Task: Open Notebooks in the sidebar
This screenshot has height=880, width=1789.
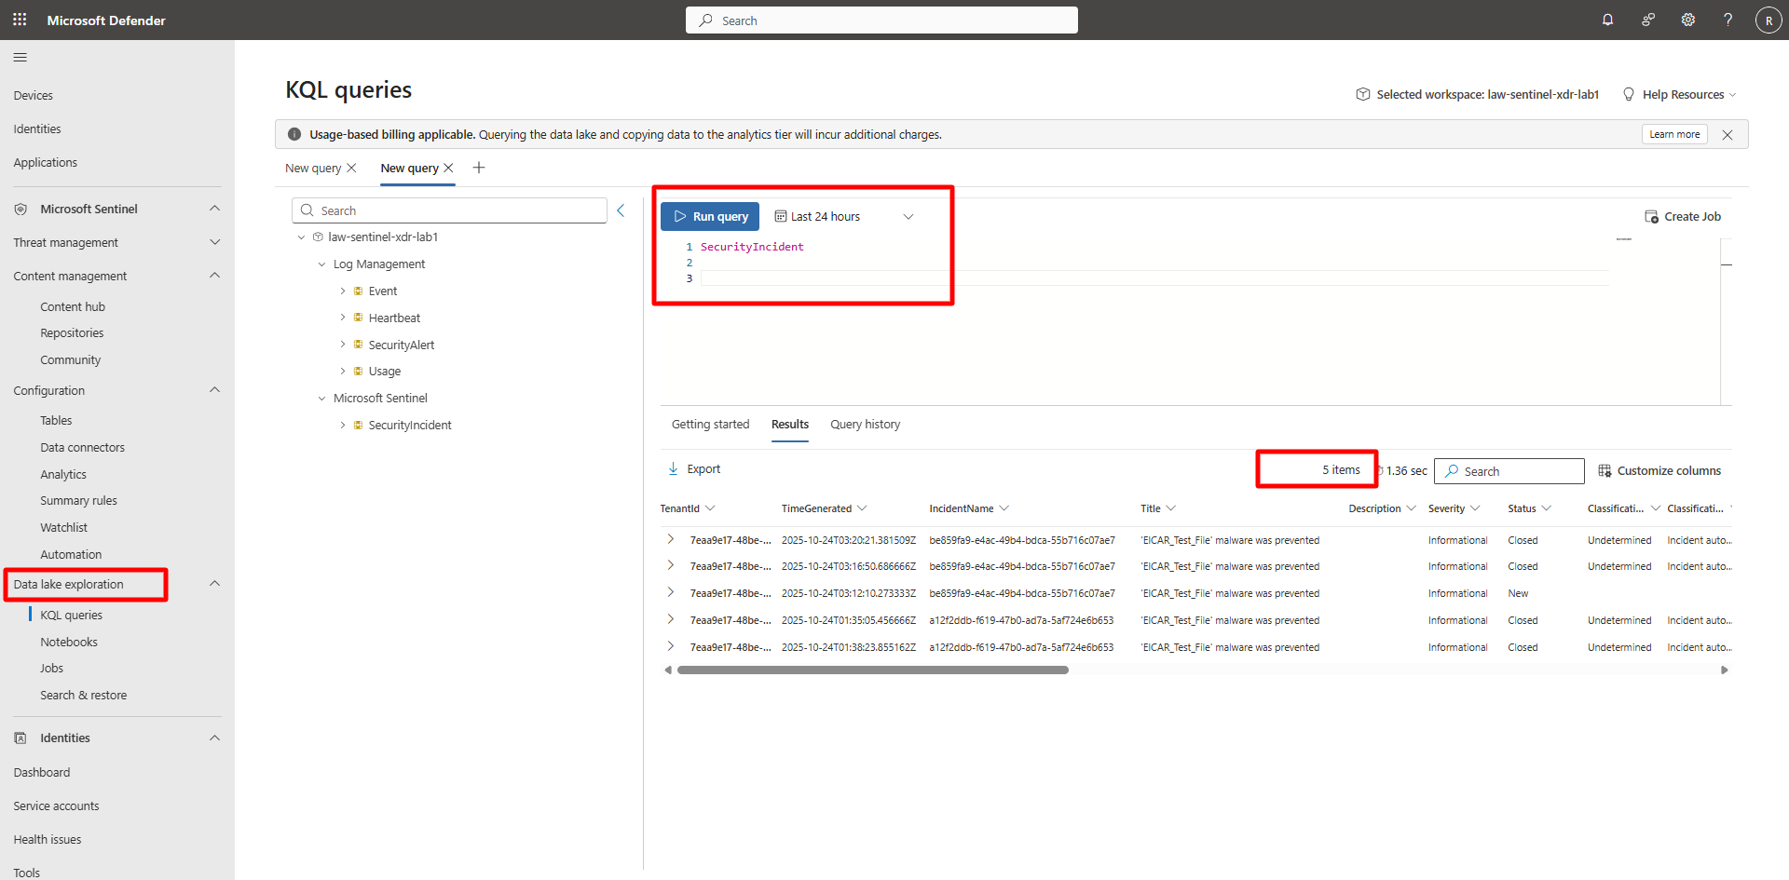Action: [69, 642]
